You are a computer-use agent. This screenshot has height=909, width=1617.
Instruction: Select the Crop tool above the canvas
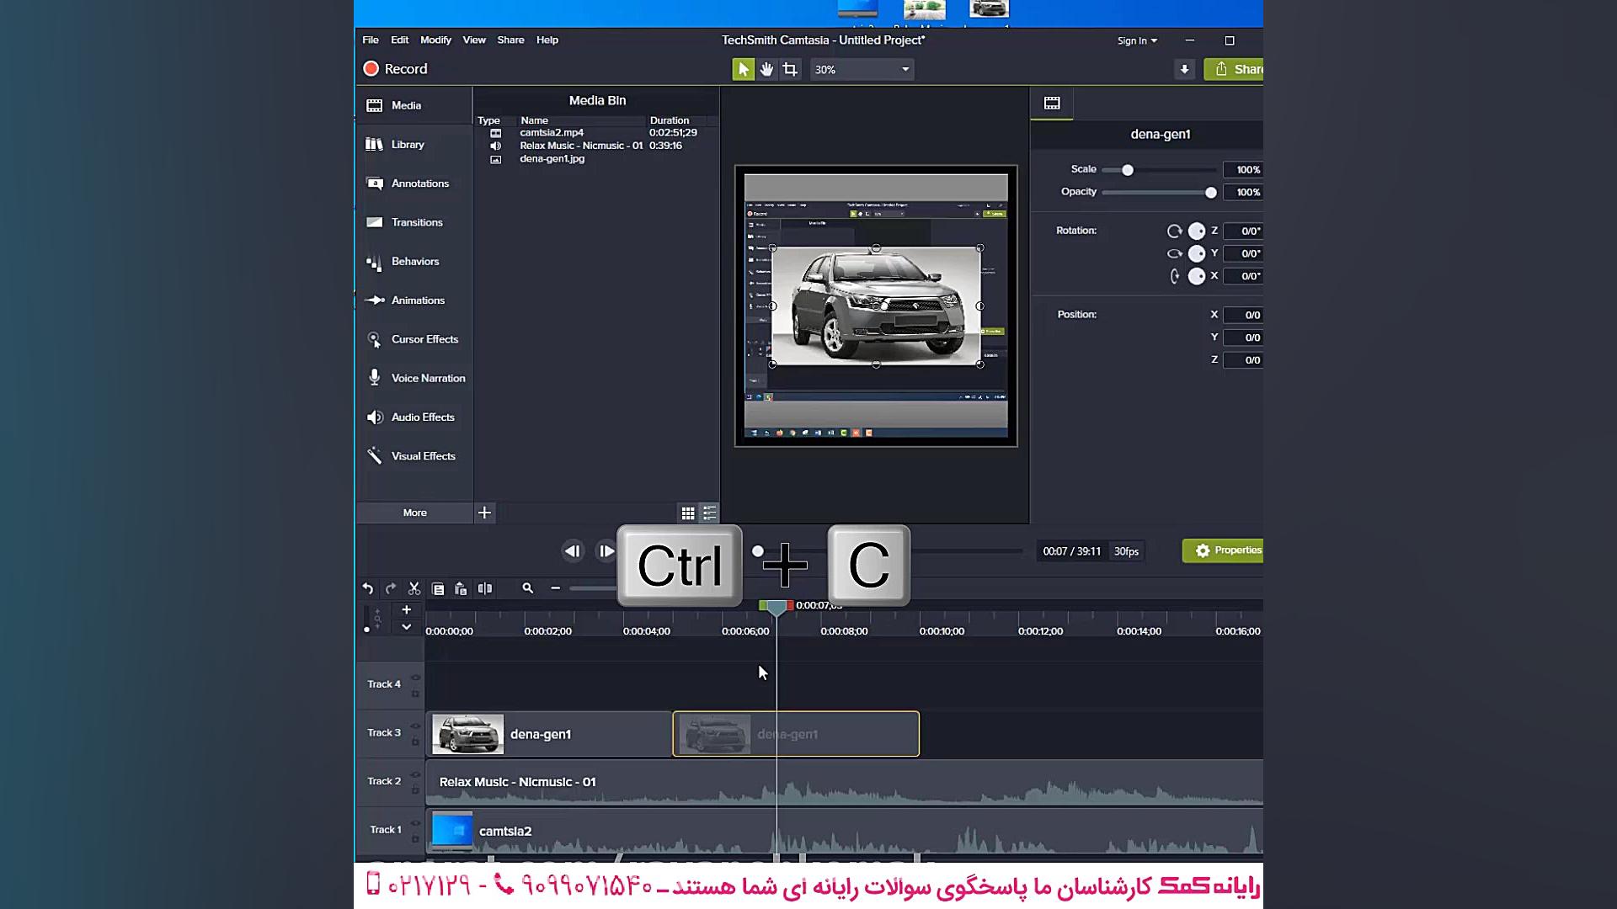[790, 70]
